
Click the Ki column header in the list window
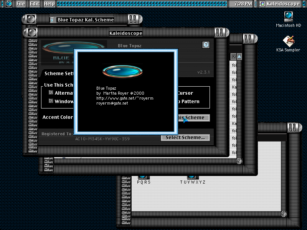tap(234, 56)
